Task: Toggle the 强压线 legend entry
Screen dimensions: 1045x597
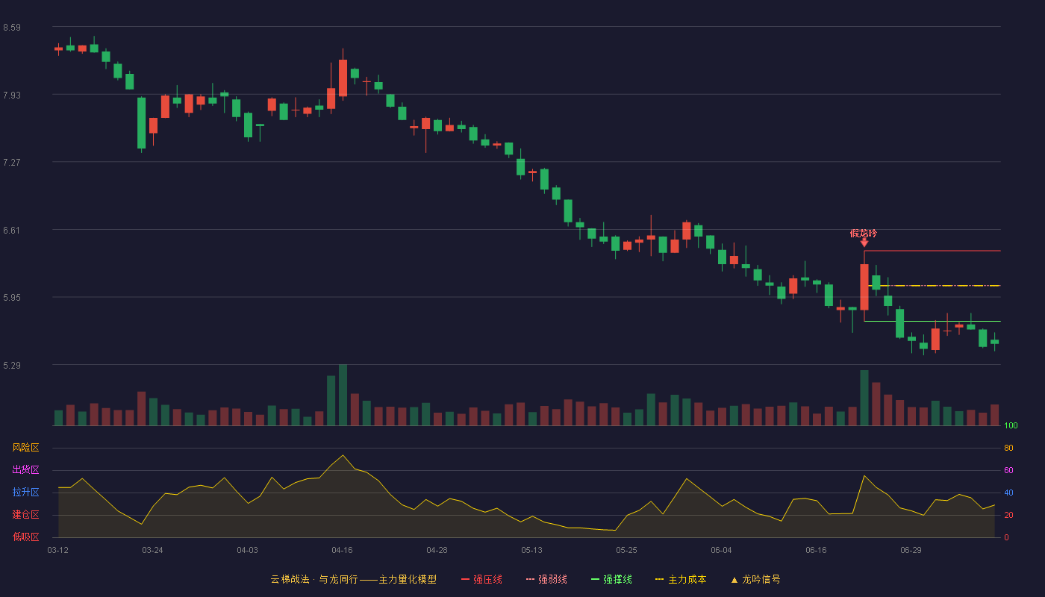Action: click(x=481, y=579)
